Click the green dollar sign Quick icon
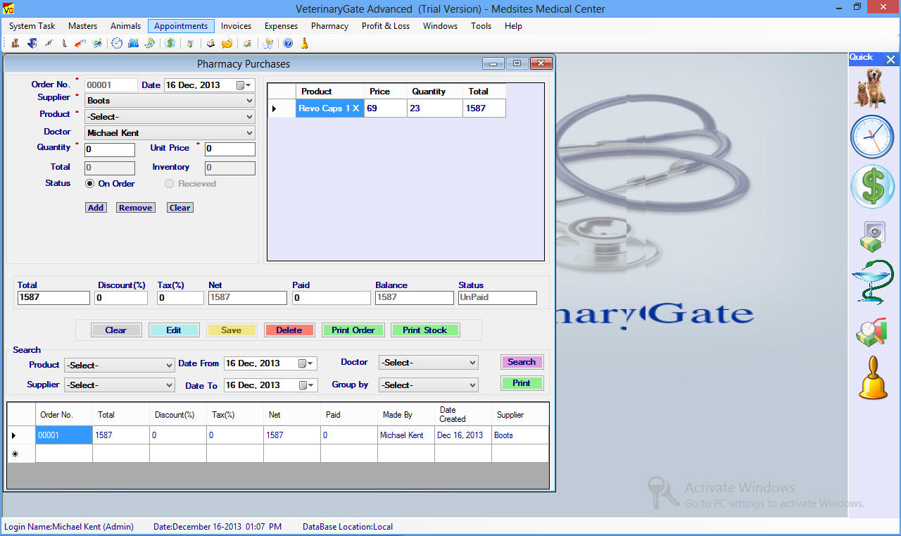Screen dimensions: 901x536 [871, 187]
